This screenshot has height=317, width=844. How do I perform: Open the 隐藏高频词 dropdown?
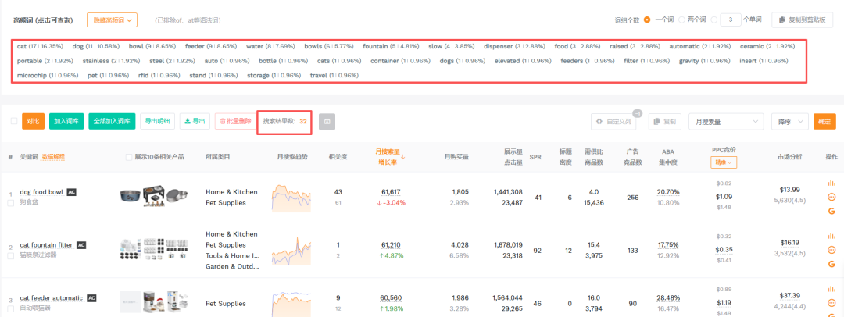112,20
